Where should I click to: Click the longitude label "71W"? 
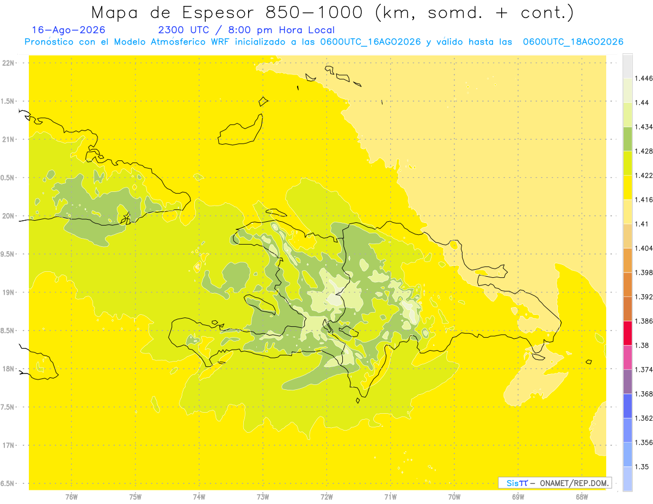pos(390,497)
